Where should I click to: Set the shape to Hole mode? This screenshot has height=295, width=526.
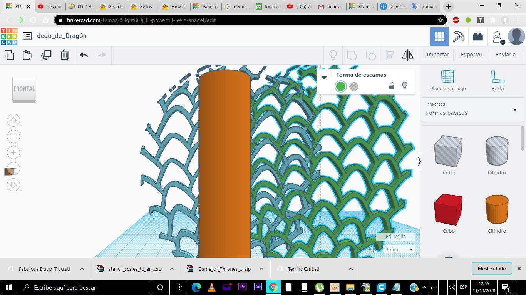[x=354, y=86]
